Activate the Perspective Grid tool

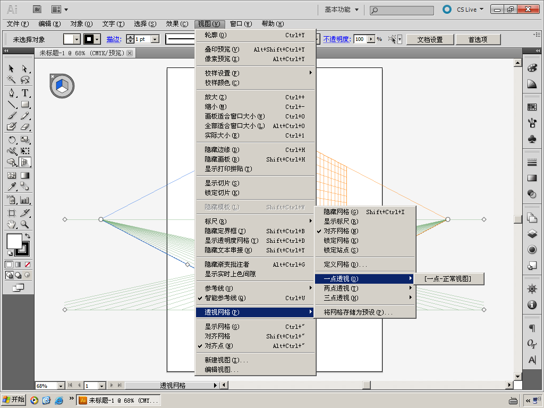point(24,162)
